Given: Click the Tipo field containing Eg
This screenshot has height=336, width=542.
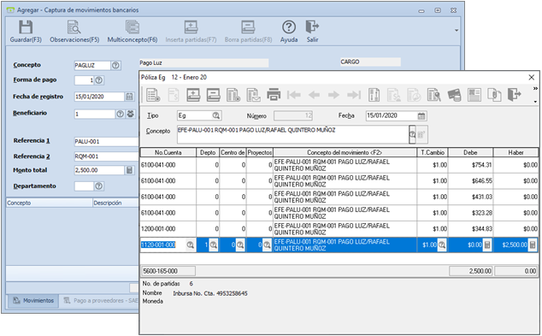Looking at the screenshot, I should coord(195,115).
